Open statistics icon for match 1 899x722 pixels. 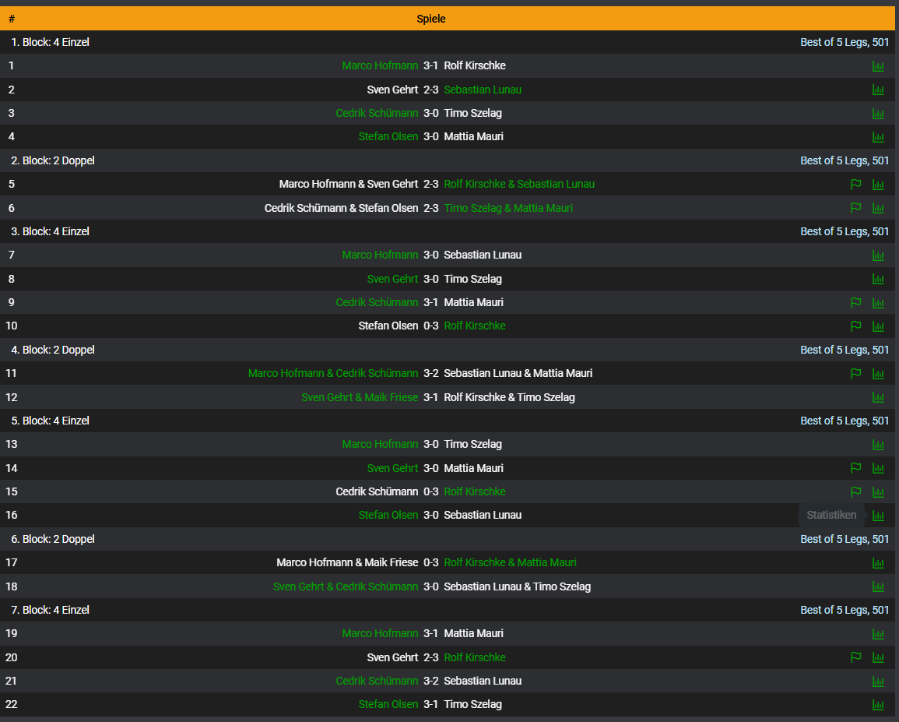coord(878,66)
